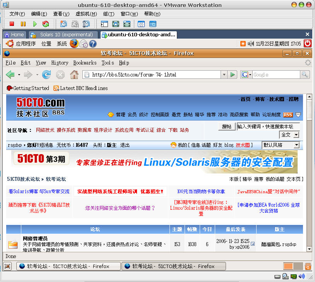
Task: Click the Ubuntu panel volume speaker icon
Action: pyautogui.click(x=250, y=44)
